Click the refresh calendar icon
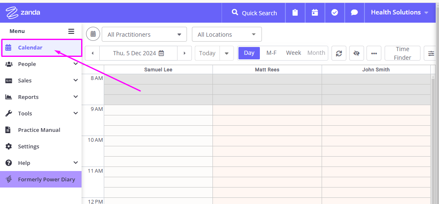The width and height of the screenshot is (439, 204). pos(339,53)
